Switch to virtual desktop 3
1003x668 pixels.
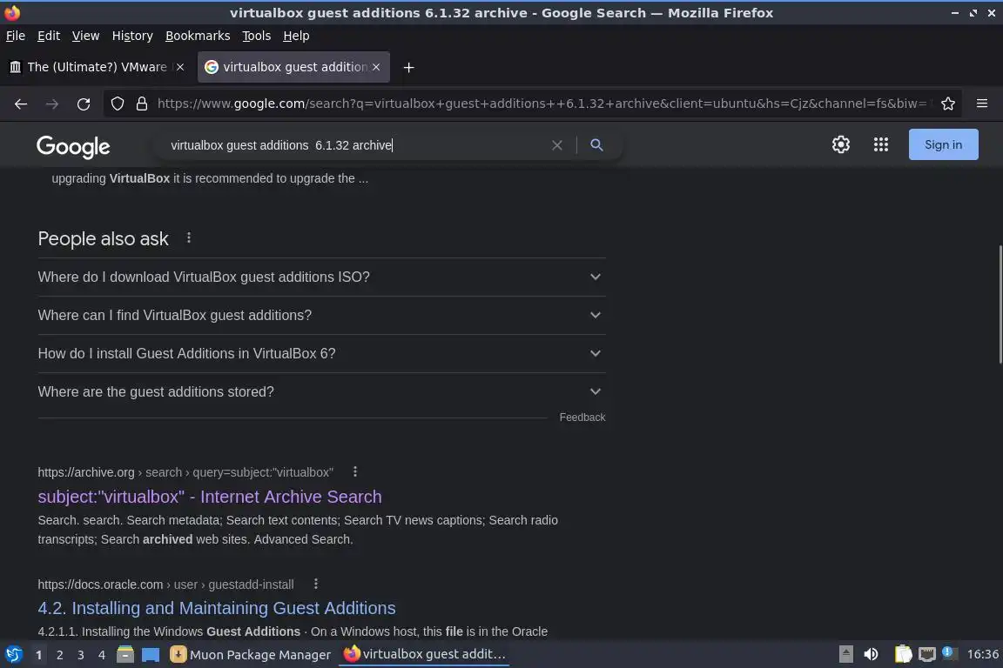point(81,655)
